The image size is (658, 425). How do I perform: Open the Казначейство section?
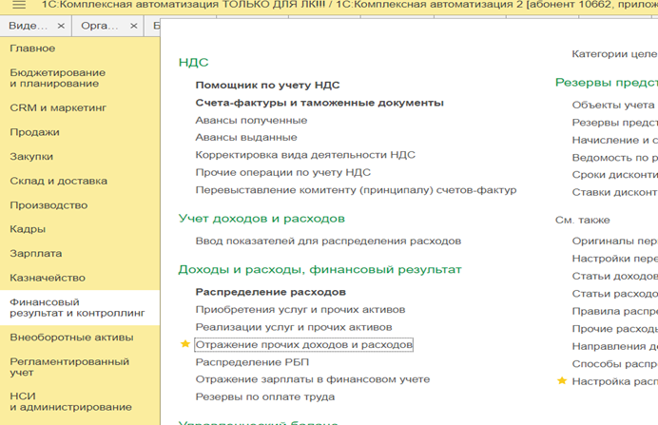pyautogui.click(x=48, y=278)
